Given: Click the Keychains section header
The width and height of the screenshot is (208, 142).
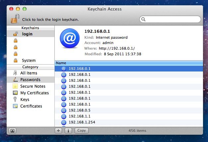Looking at the screenshot, I should [31, 28].
